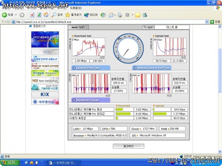Click the 8.00 Mbps maximum download value

tap(142, 114)
